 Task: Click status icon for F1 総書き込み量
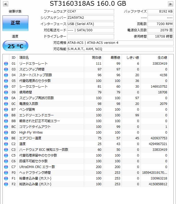click(x=6, y=178)
